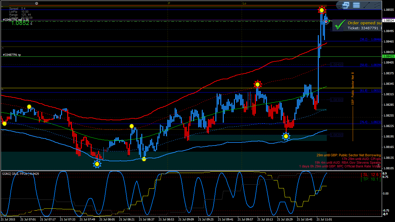Viewport: 395px width, 222px height.
Task: Click the 'LotPip 10.00' info line
Action: pos(19,12)
